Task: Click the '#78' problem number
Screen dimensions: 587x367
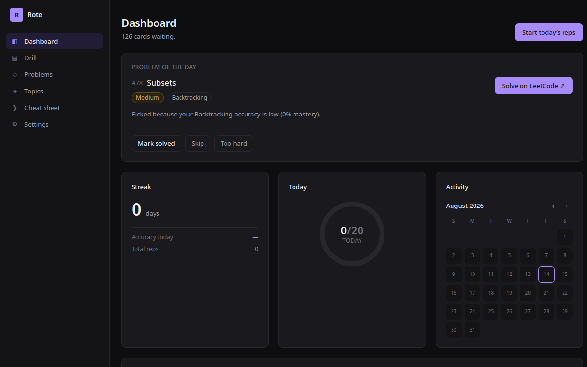Action: click(x=137, y=83)
